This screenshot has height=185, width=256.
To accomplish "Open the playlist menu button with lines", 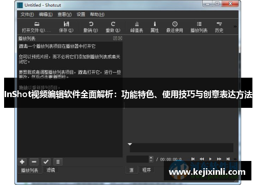I will tap(58, 161).
